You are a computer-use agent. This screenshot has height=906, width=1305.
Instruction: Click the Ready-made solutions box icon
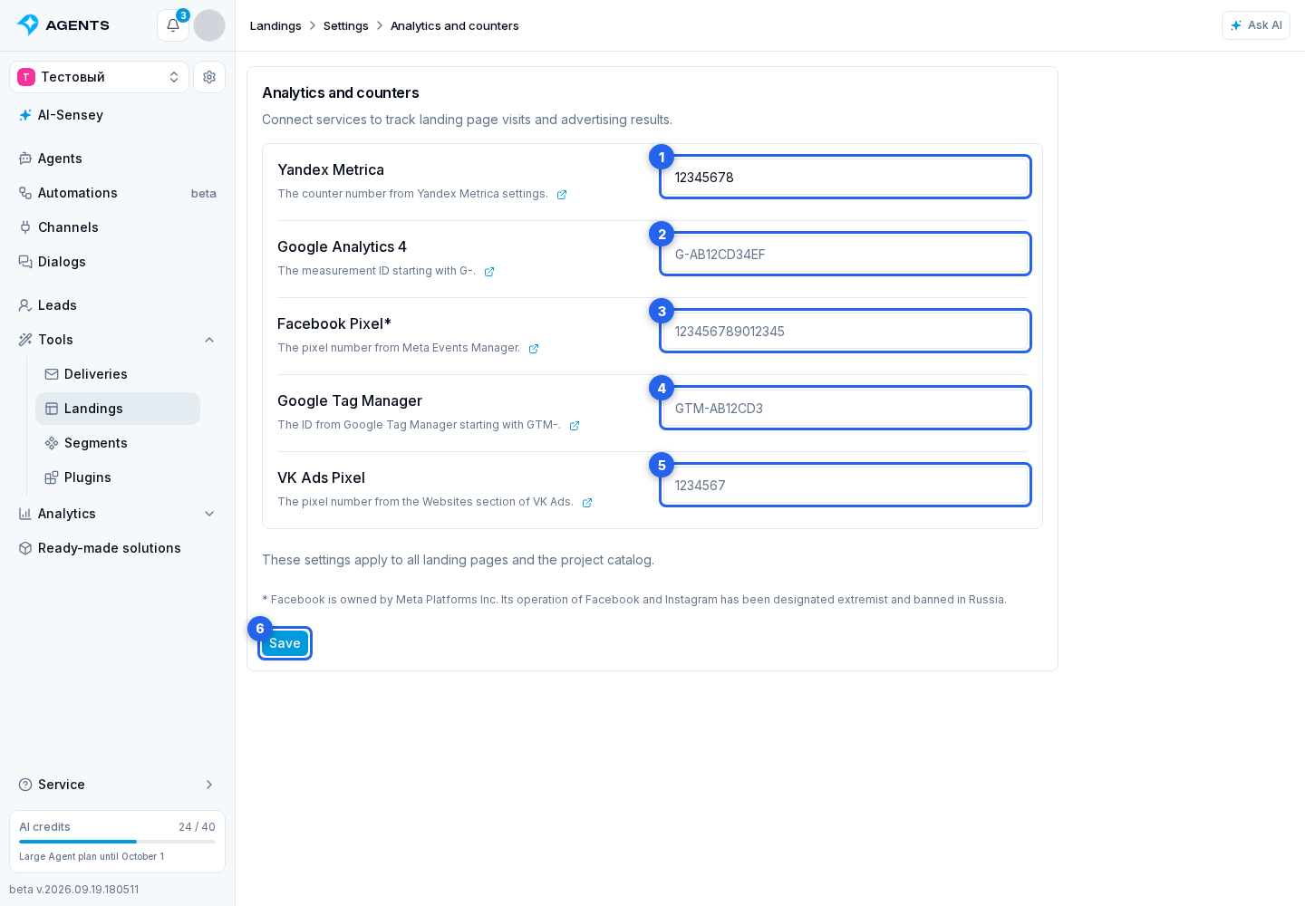[x=25, y=548]
